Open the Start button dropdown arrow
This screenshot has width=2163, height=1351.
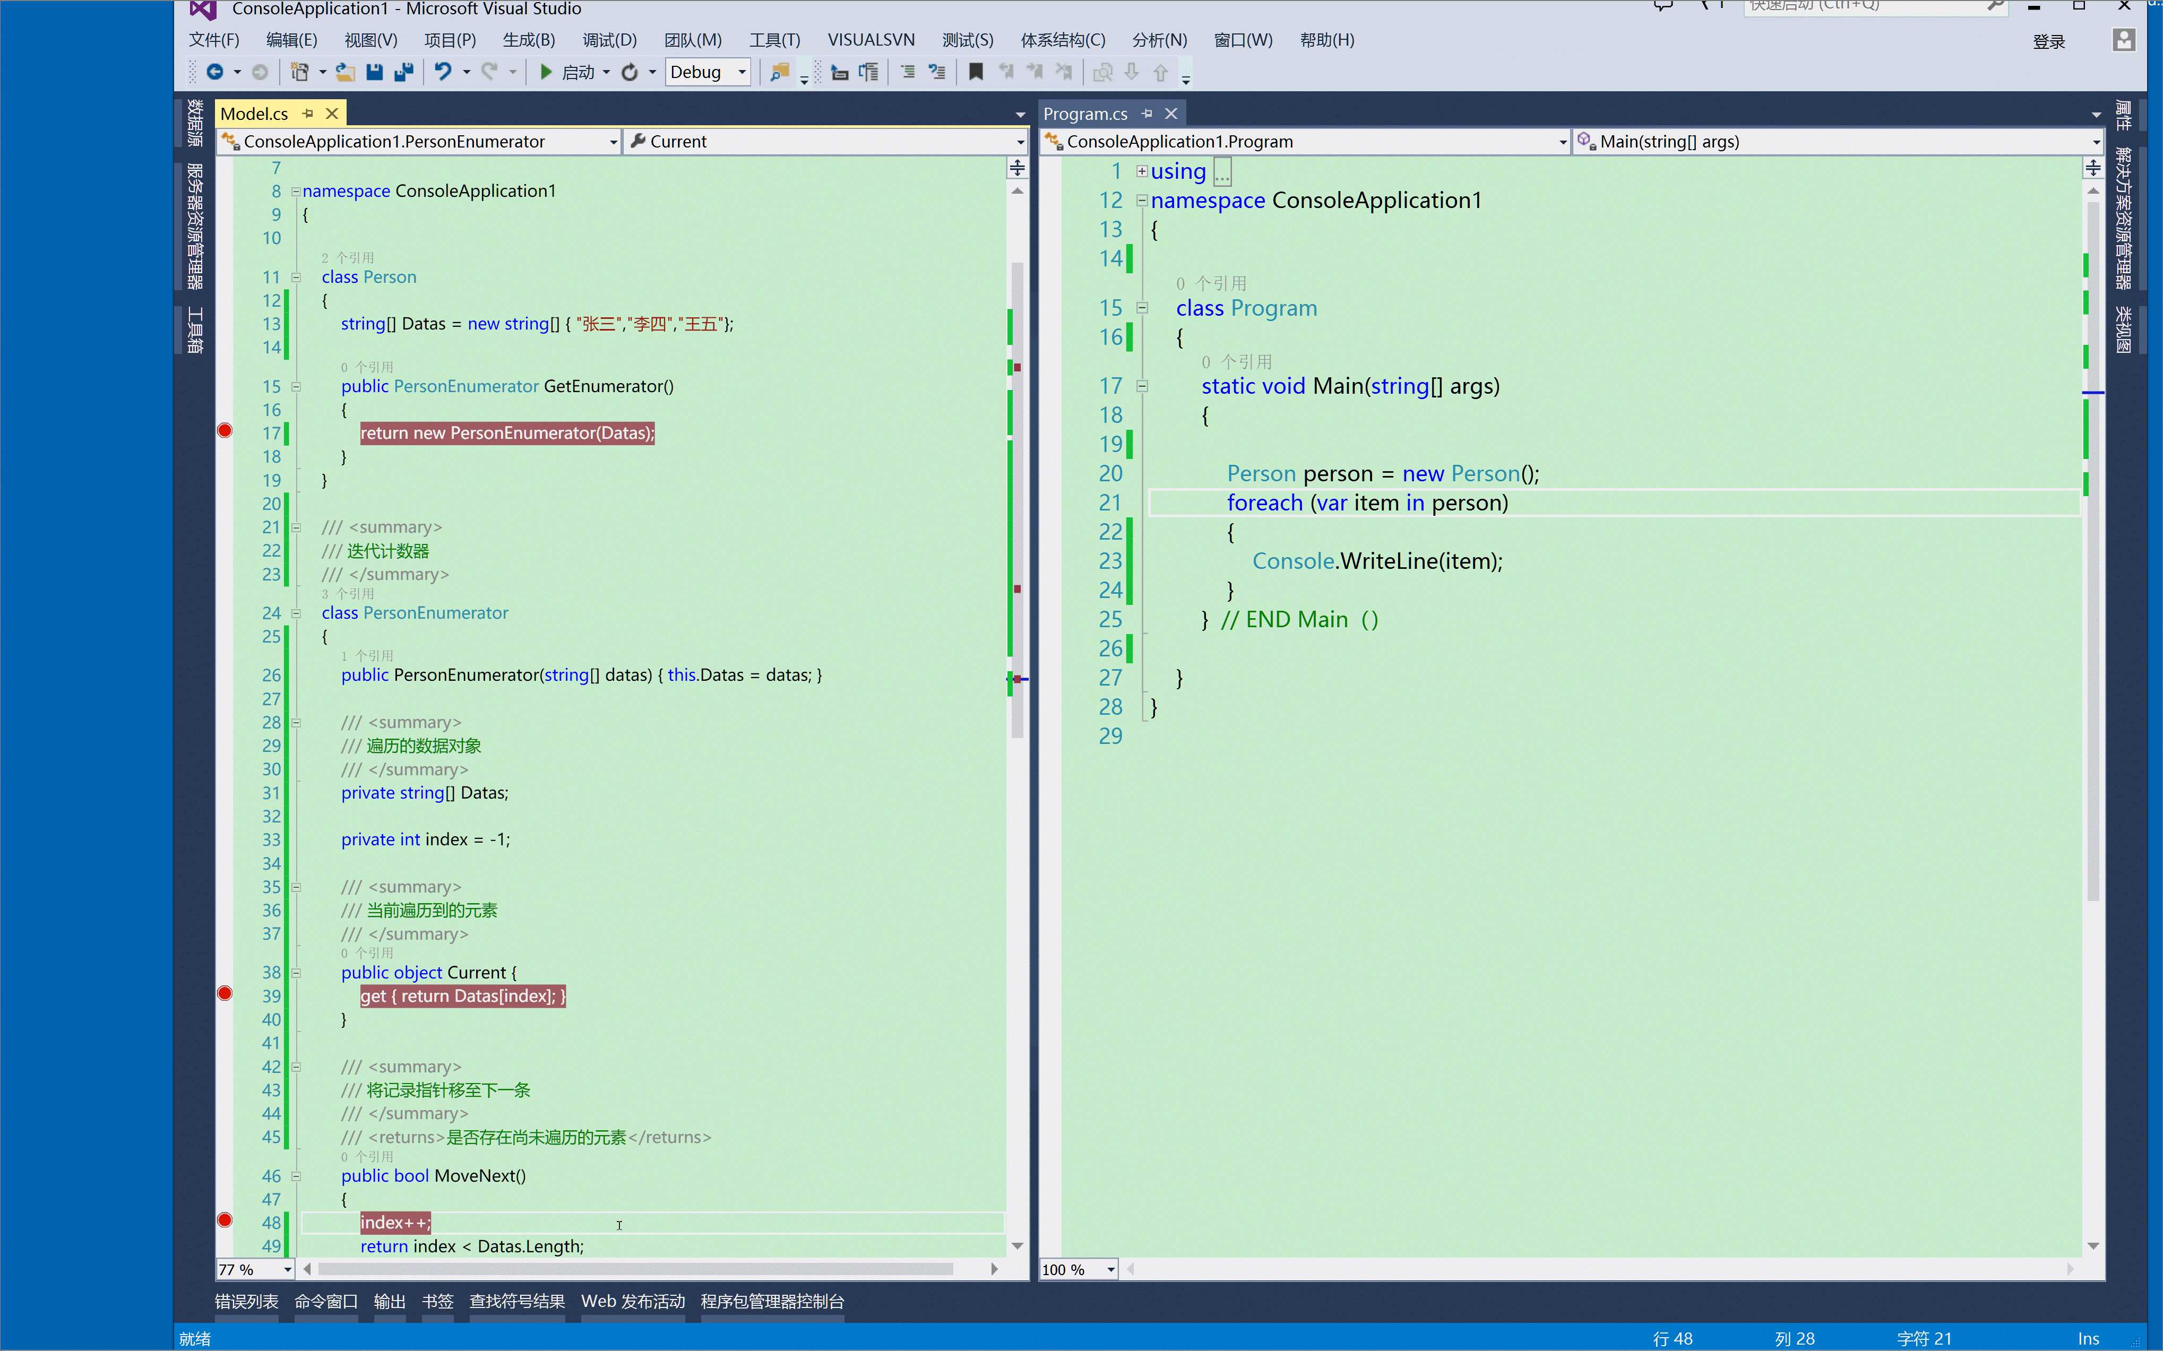(606, 72)
